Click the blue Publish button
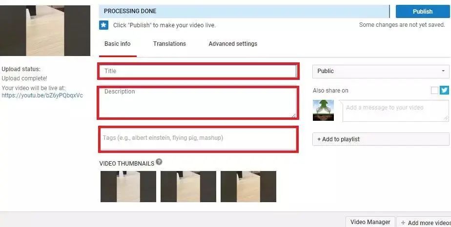The width and height of the screenshot is (451, 227). 423,12
